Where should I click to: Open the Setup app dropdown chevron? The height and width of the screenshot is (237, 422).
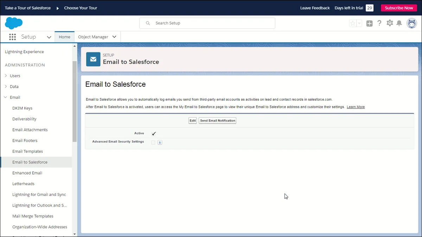tap(49, 37)
